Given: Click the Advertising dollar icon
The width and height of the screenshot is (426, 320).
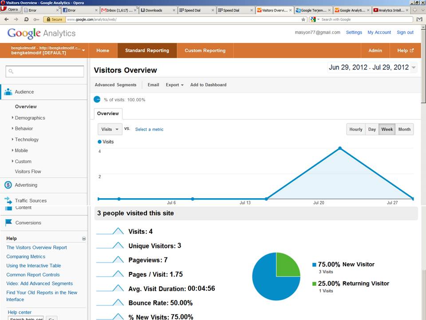Looking at the screenshot, I should 8,185.
